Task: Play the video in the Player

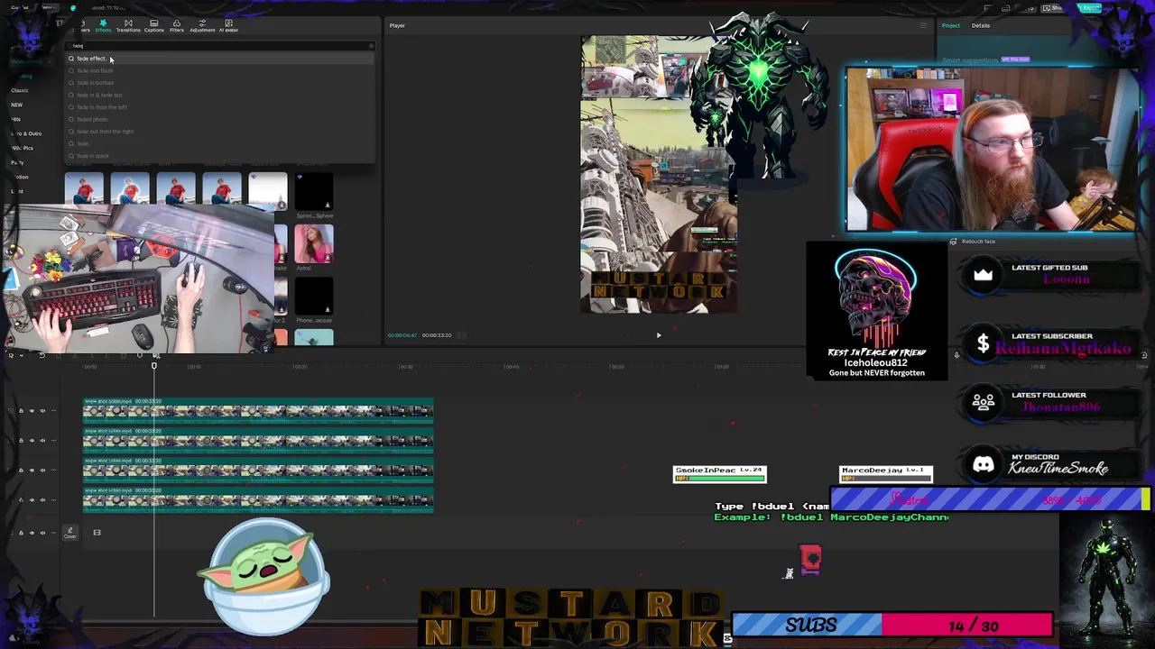Action: coord(659,335)
